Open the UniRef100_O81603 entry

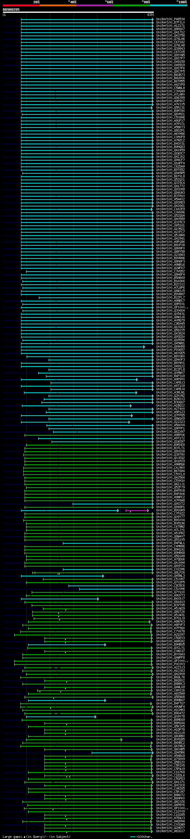[170, 602]
